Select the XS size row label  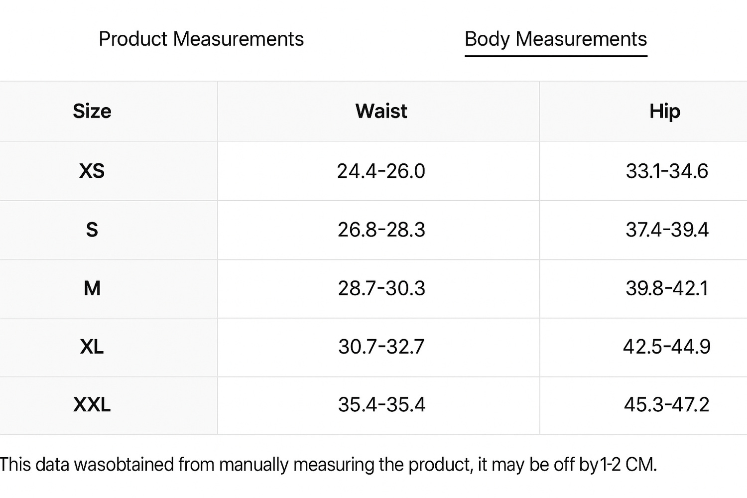click(92, 171)
